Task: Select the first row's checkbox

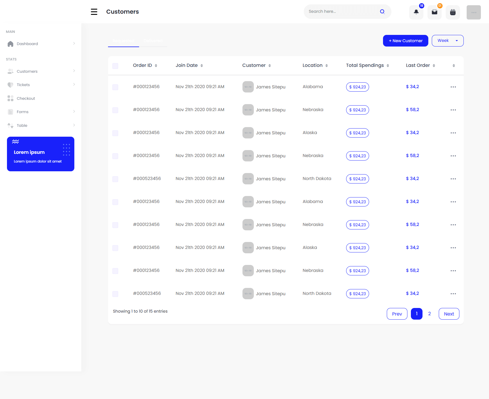Action: [x=115, y=87]
